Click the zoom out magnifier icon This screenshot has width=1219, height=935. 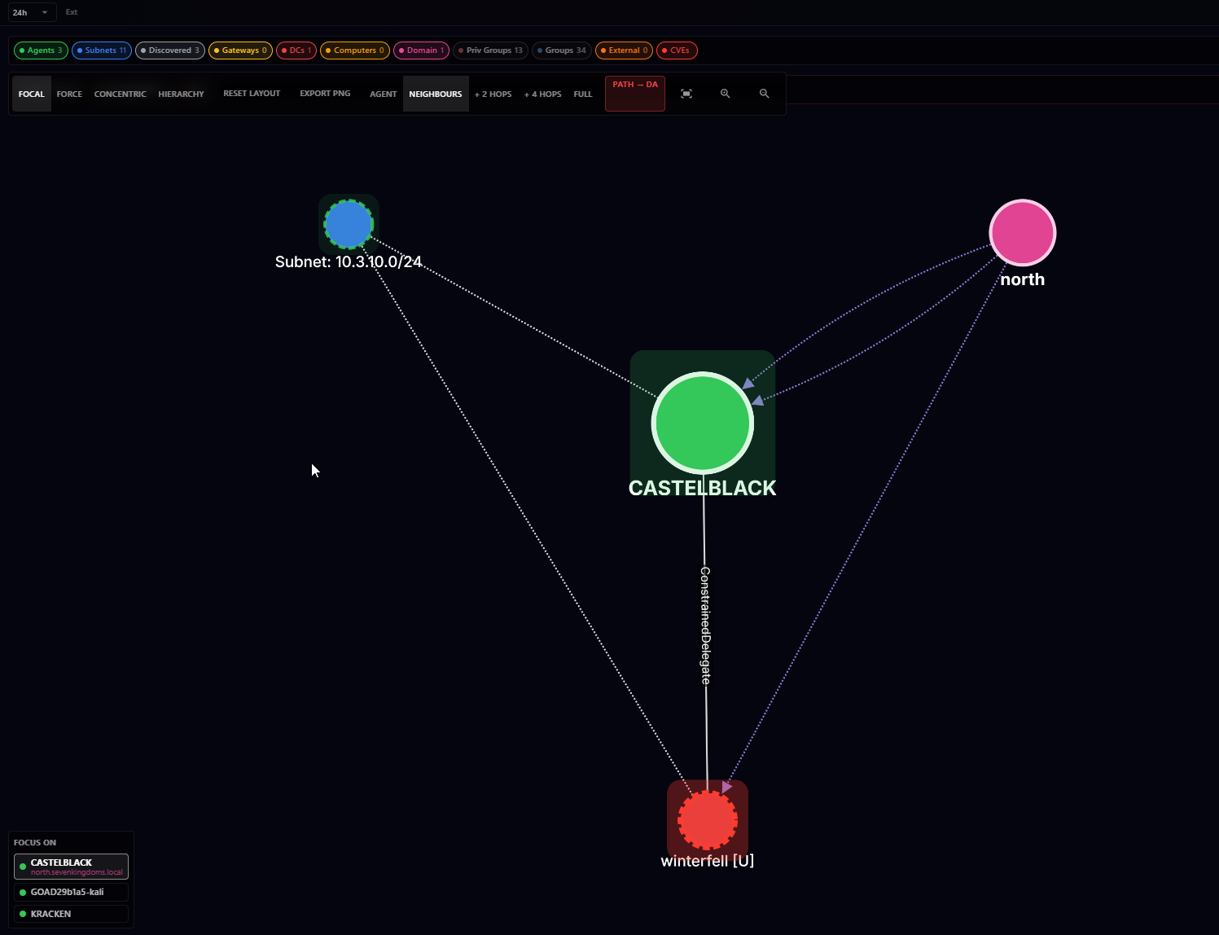click(x=764, y=94)
